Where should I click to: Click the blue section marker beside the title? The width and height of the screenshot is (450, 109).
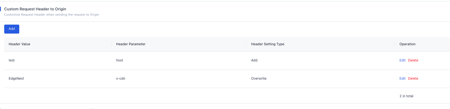click(x=0, y=9)
